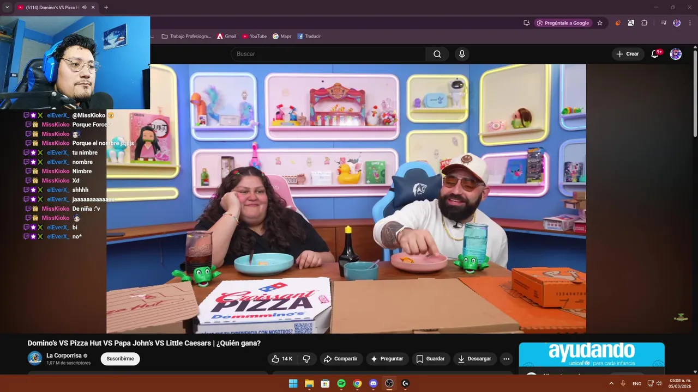698x392 pixels.
Task: Open Discord from taskbar
Action: (x=373, y=383)
